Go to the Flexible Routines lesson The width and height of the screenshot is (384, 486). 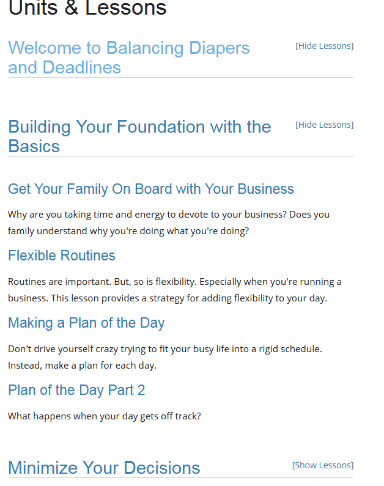point(62,256)
